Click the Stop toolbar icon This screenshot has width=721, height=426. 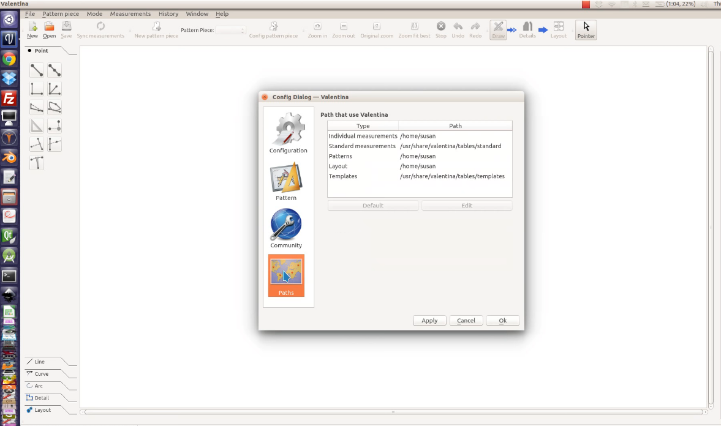441,30
